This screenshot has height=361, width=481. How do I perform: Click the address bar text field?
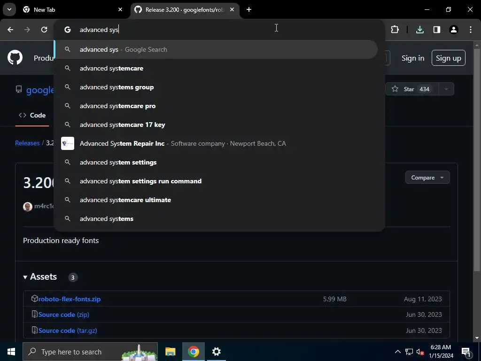tap(227, 30)
